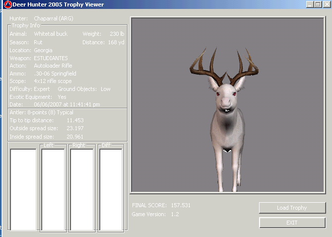Viewport: 332px width, 237px height.
Task: Click the weapon name ESTUDIANTES
Action: (x=51, y=58)
